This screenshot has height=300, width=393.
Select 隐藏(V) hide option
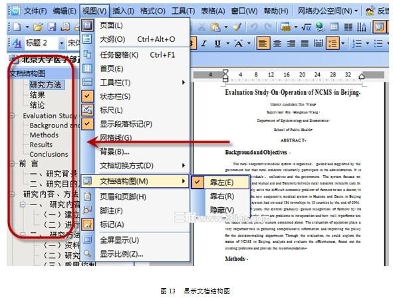[x=222, y=210]
